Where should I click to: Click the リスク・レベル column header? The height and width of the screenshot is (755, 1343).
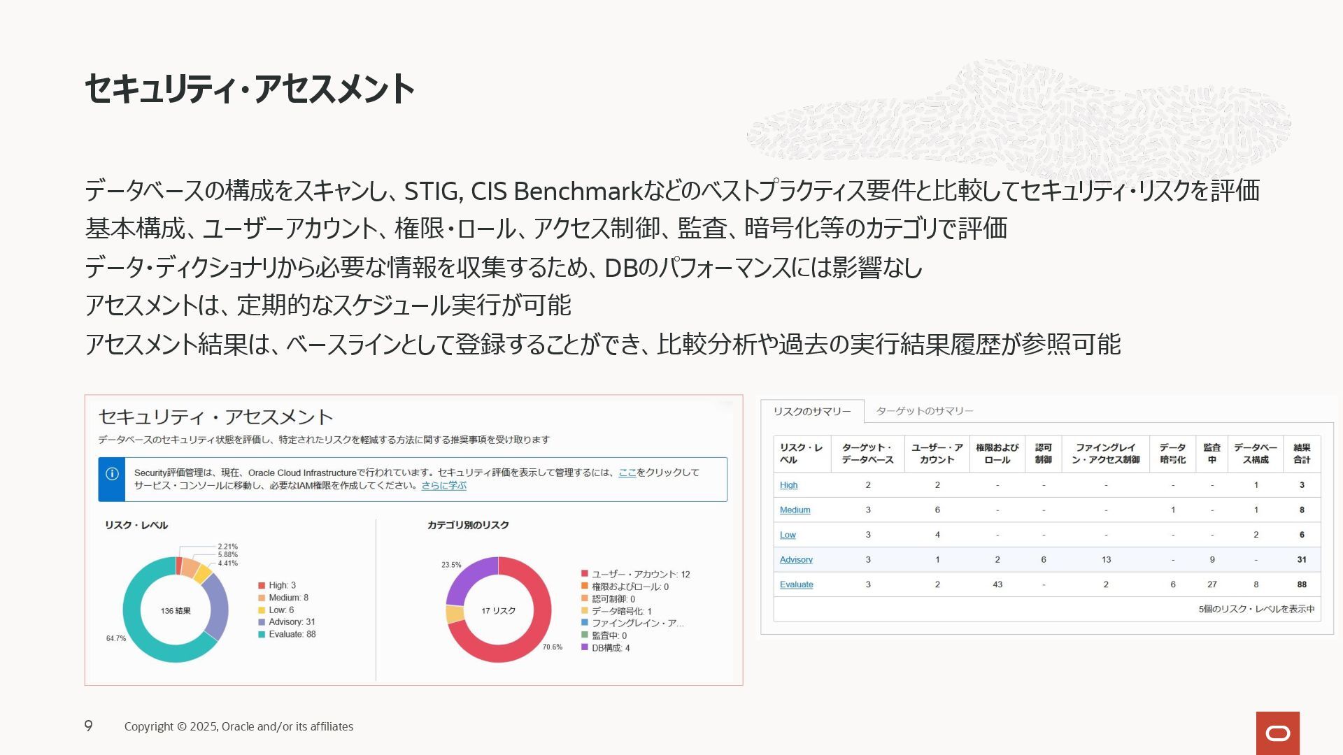pyautogui.click(x=801, y=454)
